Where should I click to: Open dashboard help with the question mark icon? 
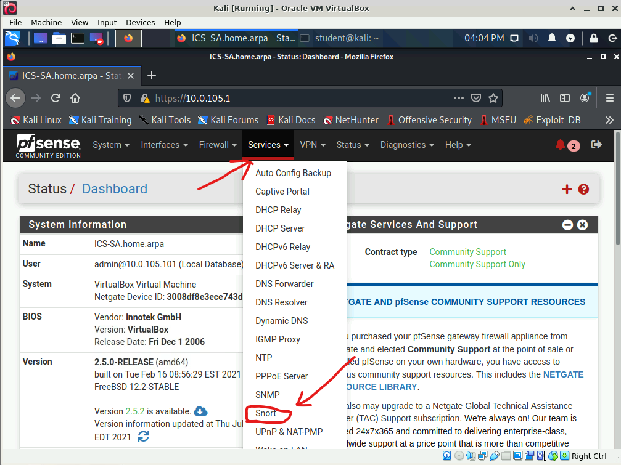(583, 190)
